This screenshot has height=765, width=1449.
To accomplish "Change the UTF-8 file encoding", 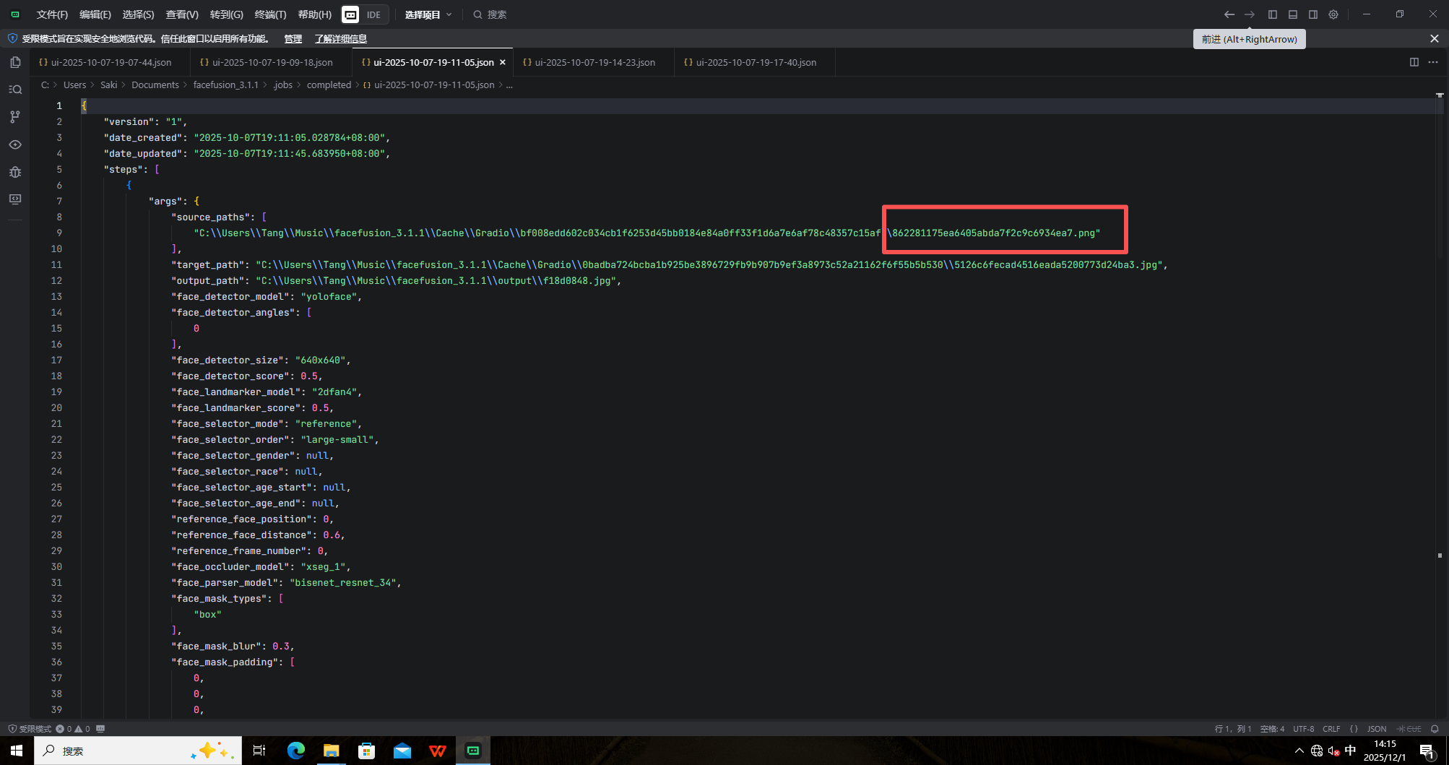I will click(1304, 729).
